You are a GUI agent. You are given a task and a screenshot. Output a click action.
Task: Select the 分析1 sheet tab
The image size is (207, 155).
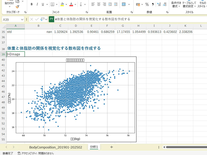click(94, 147)
